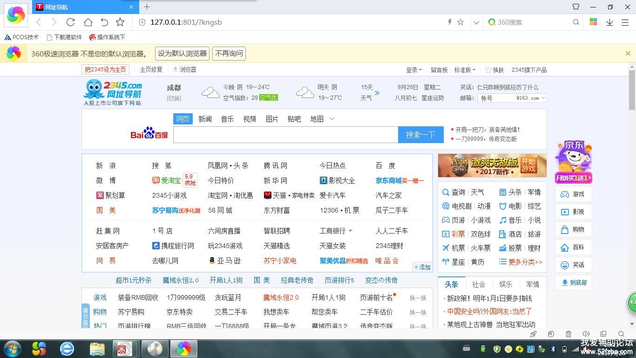The image size is (636, 358).
Task: Switch to the 社会 news tab
Action: 479,284
